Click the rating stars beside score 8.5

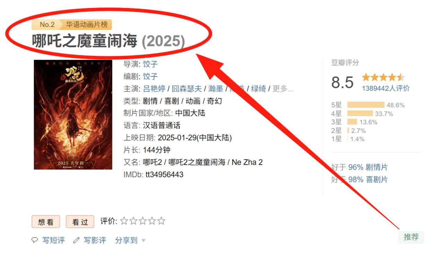pos(383,77)
